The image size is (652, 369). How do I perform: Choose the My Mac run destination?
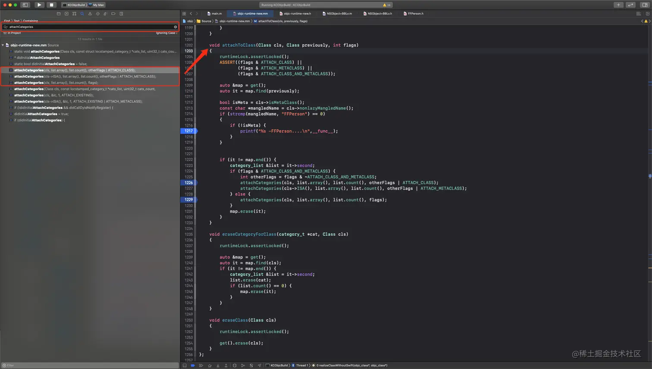97,5
